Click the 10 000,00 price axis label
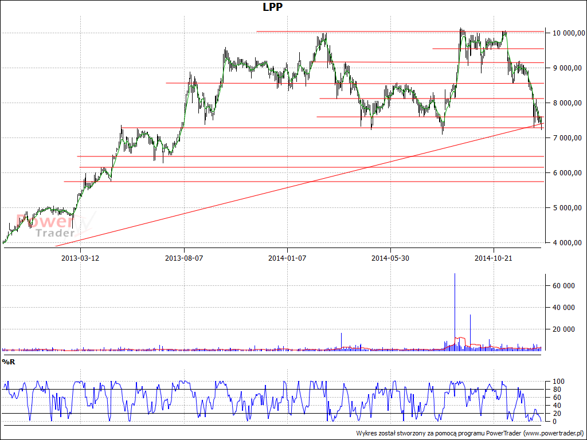 568,33
